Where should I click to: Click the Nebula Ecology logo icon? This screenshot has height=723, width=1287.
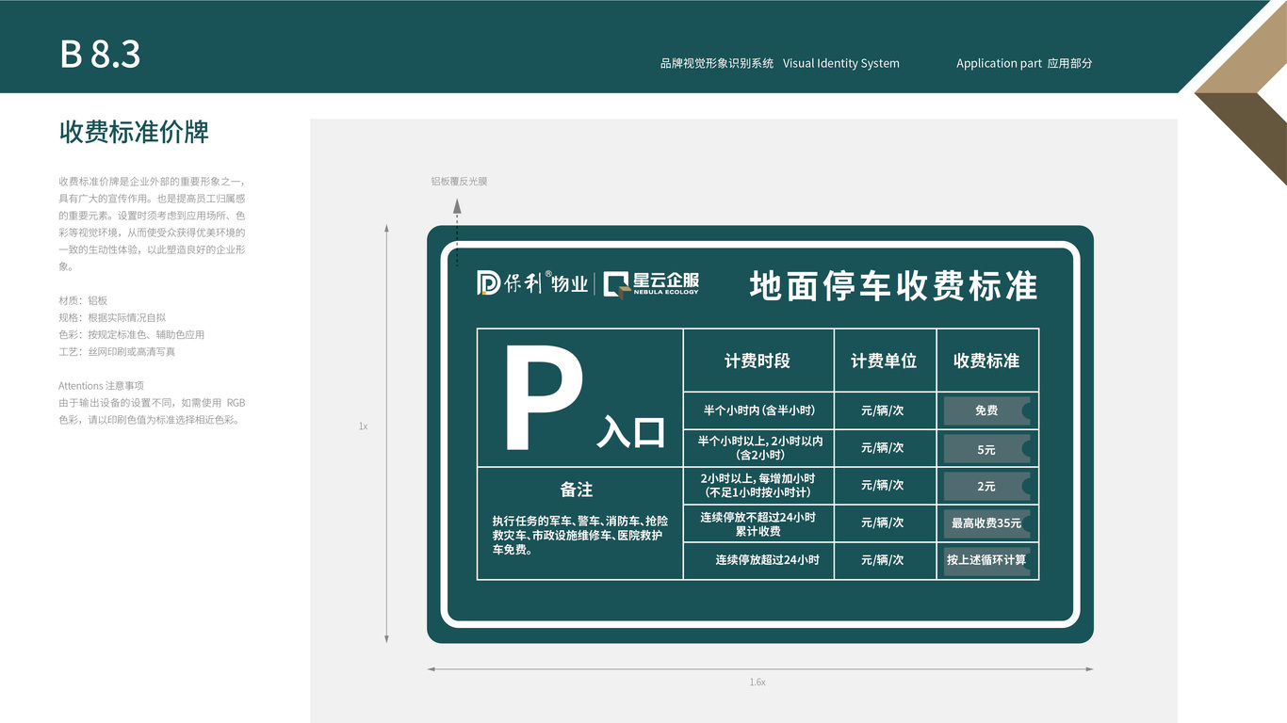(617, 284)
